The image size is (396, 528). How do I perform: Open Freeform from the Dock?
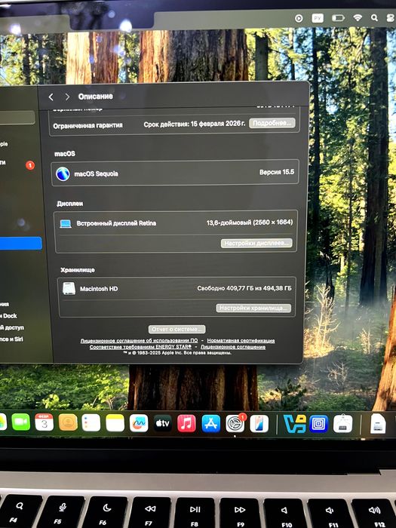click(x=139, y=423)
